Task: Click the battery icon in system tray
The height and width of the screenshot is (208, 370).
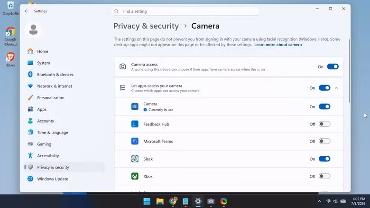Action: 343,201
